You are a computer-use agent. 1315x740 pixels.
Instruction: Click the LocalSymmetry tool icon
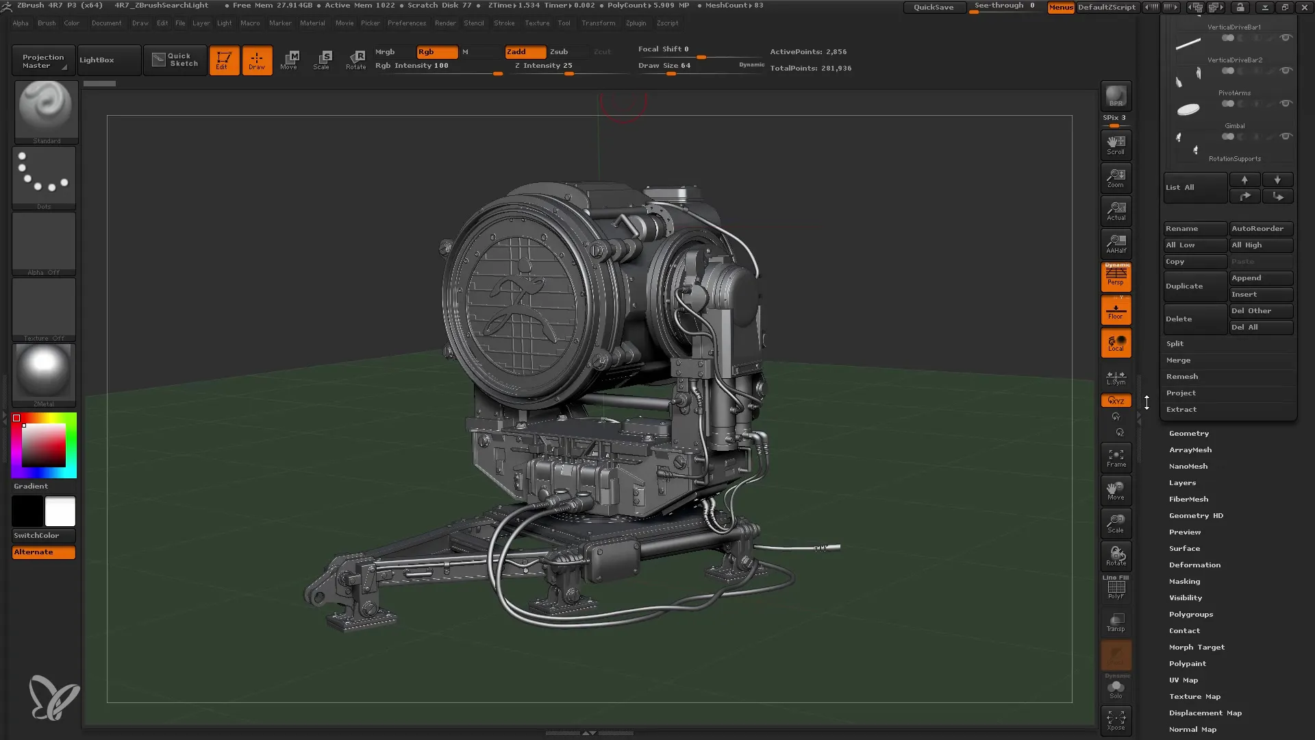pos(1116,376)
